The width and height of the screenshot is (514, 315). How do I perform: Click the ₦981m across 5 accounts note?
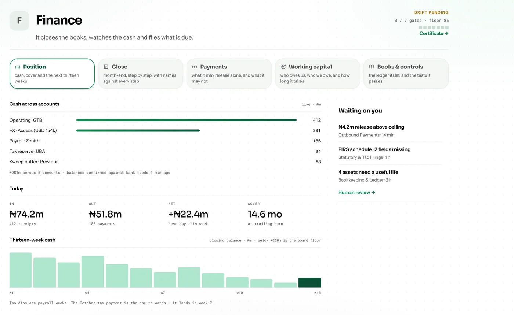90,173
